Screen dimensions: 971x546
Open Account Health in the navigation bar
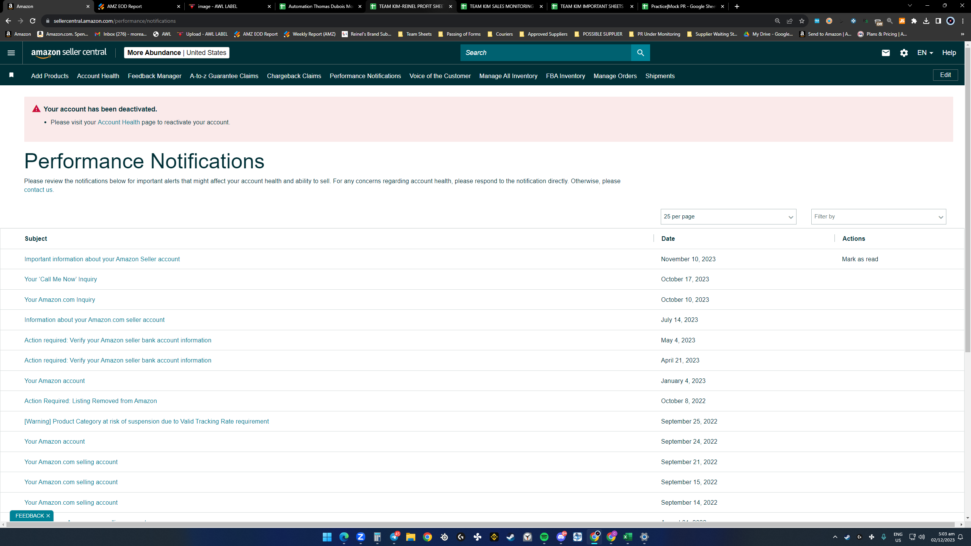coord(98,76)
